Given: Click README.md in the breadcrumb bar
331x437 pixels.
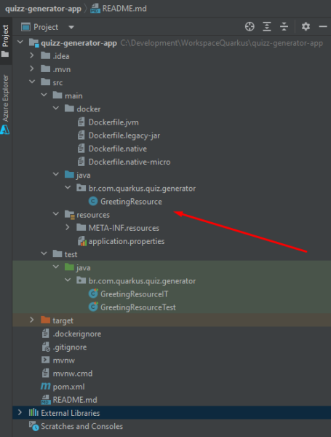Looking at the screenshot, I should 124,9.
